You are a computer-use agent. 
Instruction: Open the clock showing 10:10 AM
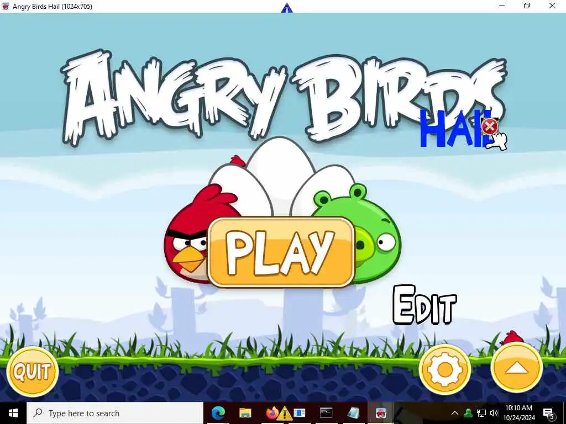point(518,413)
